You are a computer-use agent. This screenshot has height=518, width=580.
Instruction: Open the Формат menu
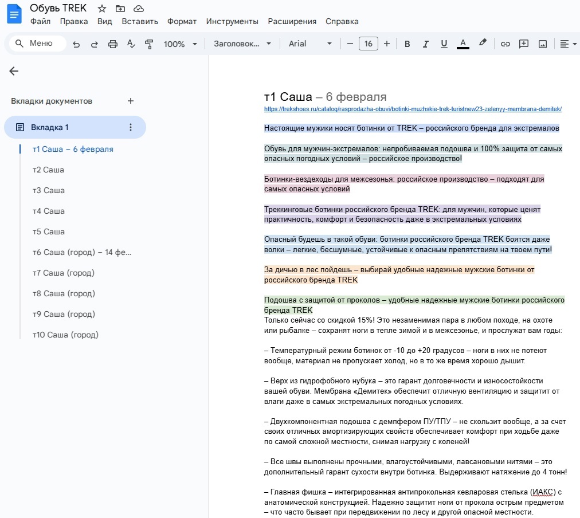182,21
